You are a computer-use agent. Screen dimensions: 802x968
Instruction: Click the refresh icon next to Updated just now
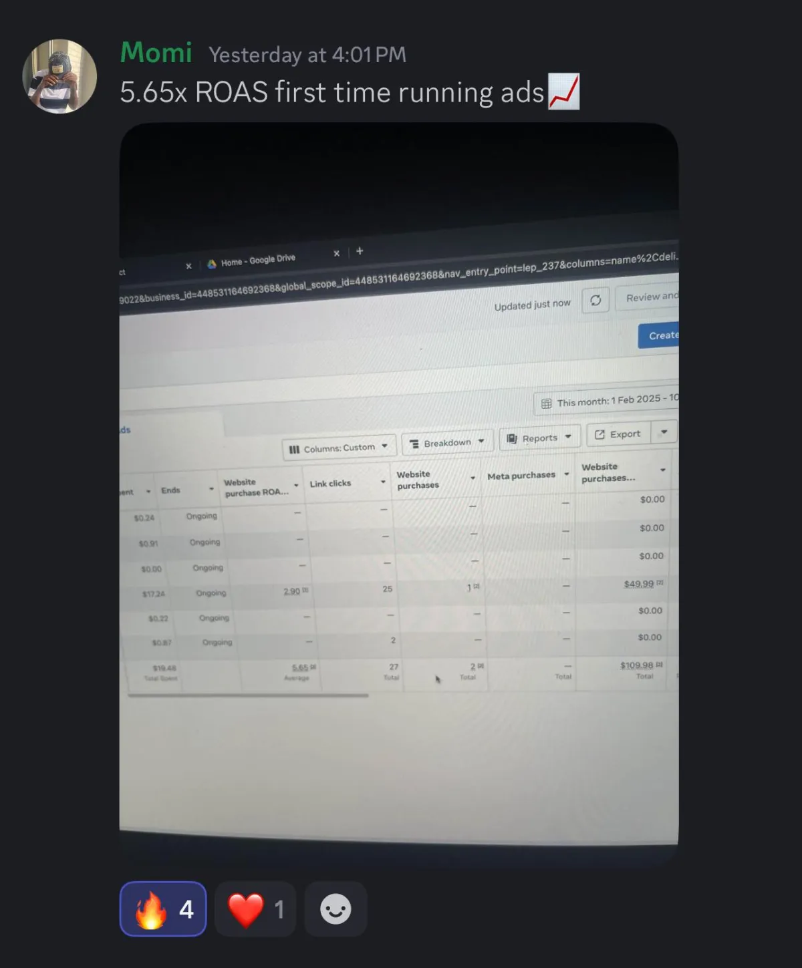pos(595,300)
